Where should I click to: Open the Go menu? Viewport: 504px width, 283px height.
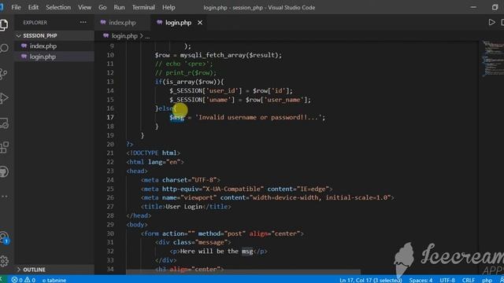102,7
